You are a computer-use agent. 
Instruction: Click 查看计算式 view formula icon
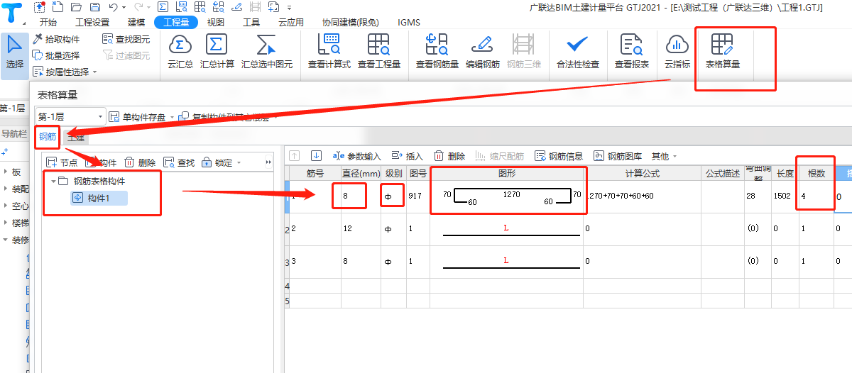(x=329, y=52)
